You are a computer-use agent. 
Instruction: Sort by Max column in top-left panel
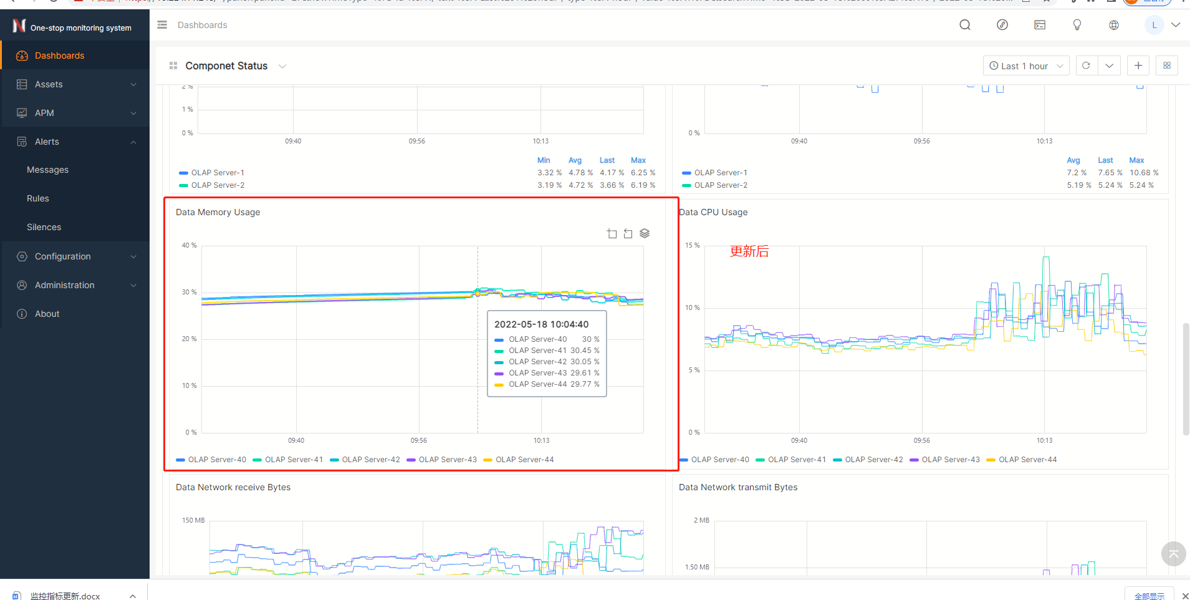pos(638,160)
